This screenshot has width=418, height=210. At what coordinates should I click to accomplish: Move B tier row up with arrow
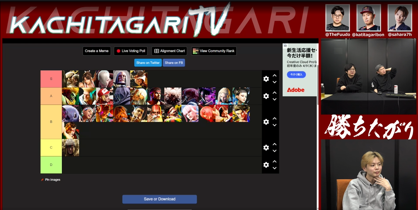(275, 119)
